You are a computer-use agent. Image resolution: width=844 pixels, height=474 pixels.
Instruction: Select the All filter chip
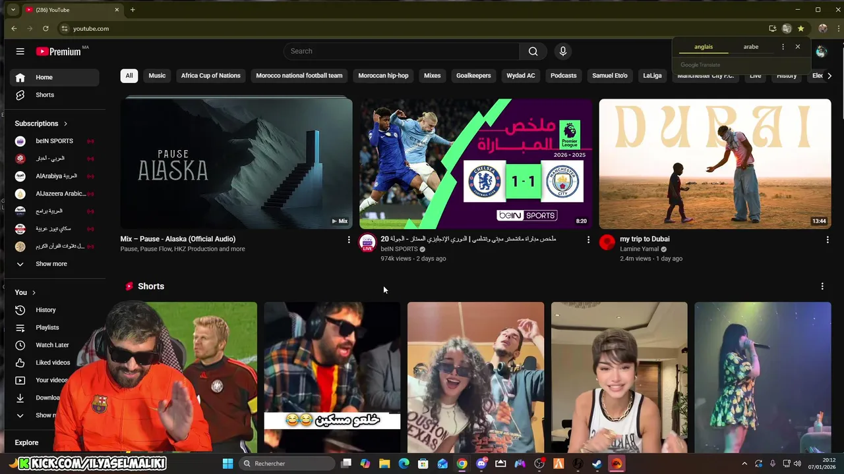click(129, 76)
